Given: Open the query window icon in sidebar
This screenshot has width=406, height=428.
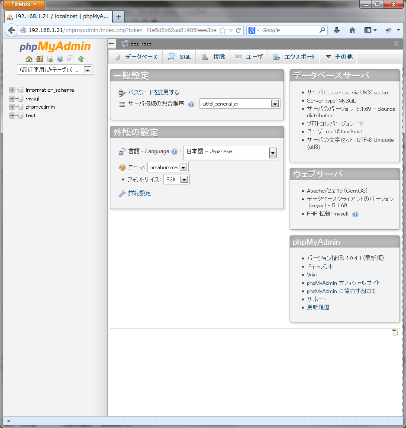Looking at the screenshot, I should click(50, 59).
